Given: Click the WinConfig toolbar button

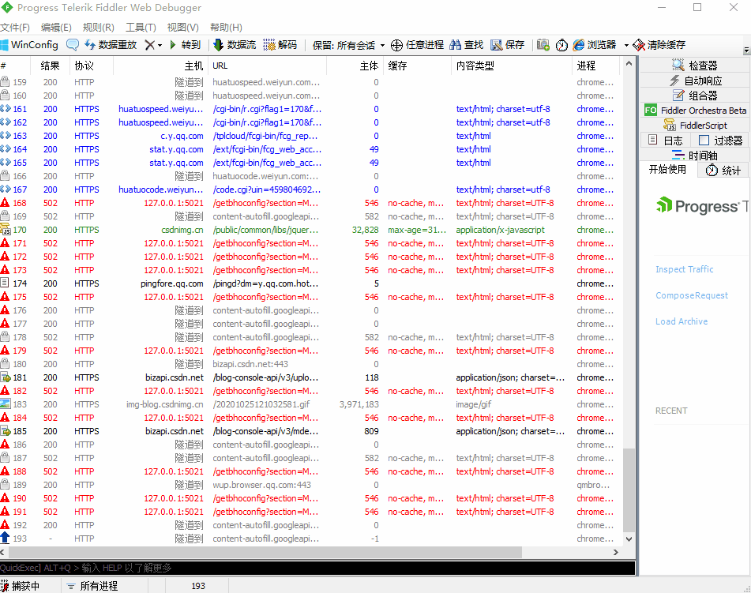Looking at the screenshot, I should coord(29,45).
